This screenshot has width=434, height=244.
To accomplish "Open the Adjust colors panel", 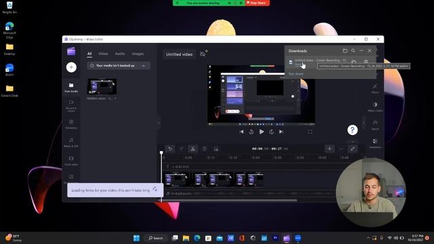I will 375,107.
